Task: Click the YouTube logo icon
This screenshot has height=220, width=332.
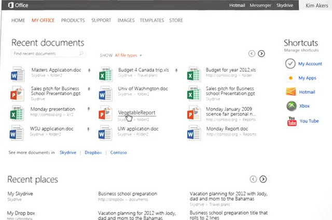Action: 292,121
